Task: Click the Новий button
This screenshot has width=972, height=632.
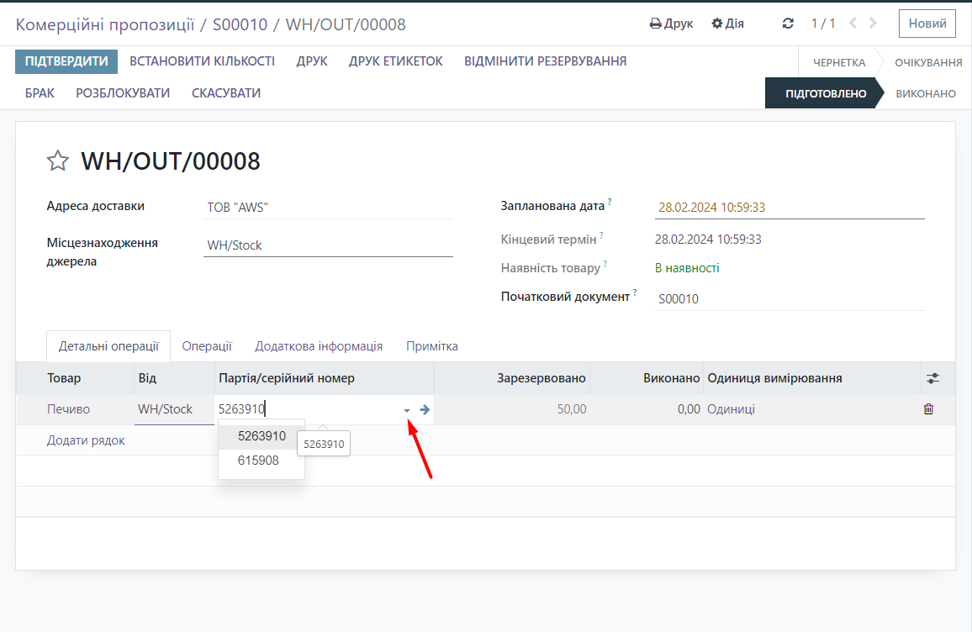Action: pos(927,24)
